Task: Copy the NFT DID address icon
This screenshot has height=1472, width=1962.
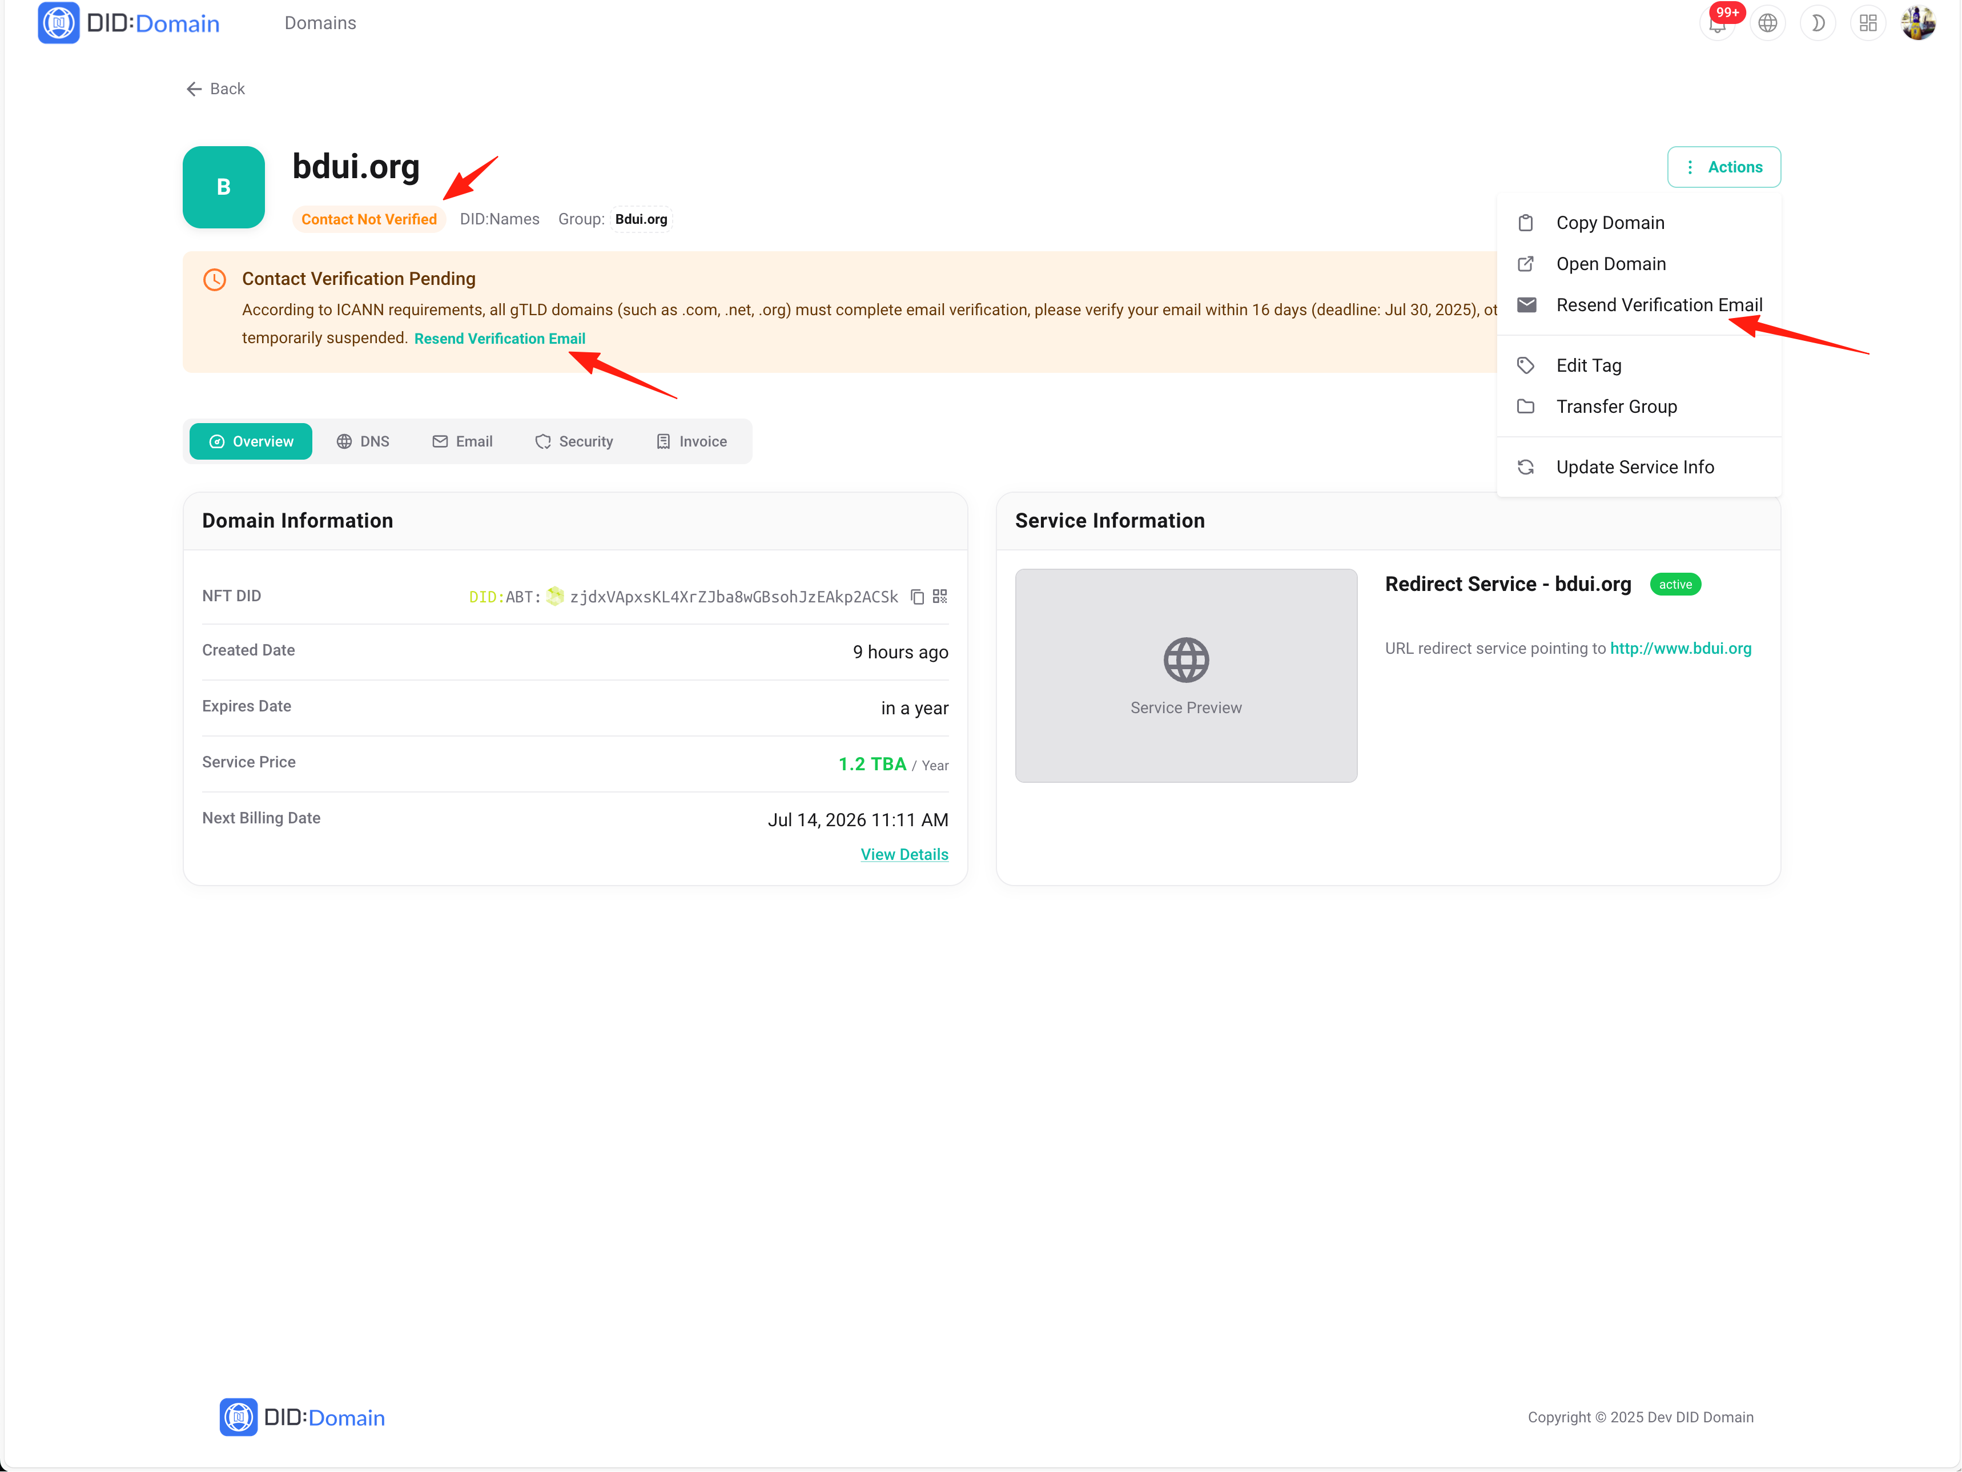Action: [x=917, y=597]
